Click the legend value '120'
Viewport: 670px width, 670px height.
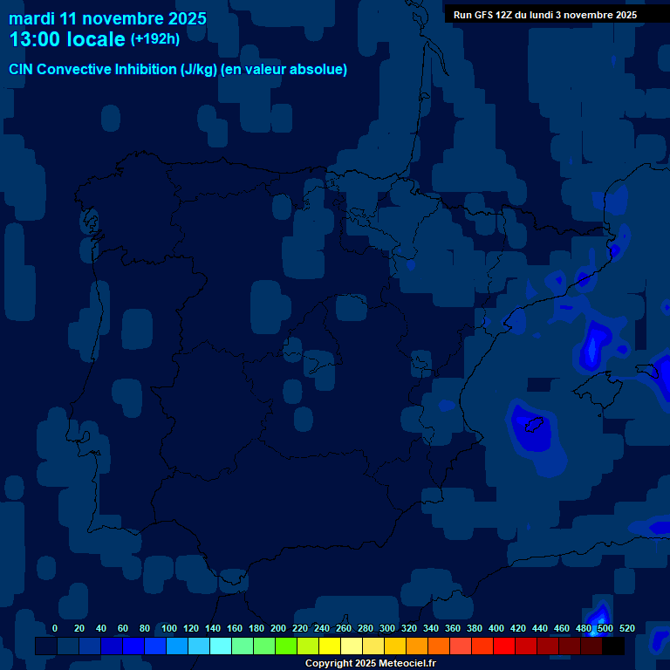(191, 628)
